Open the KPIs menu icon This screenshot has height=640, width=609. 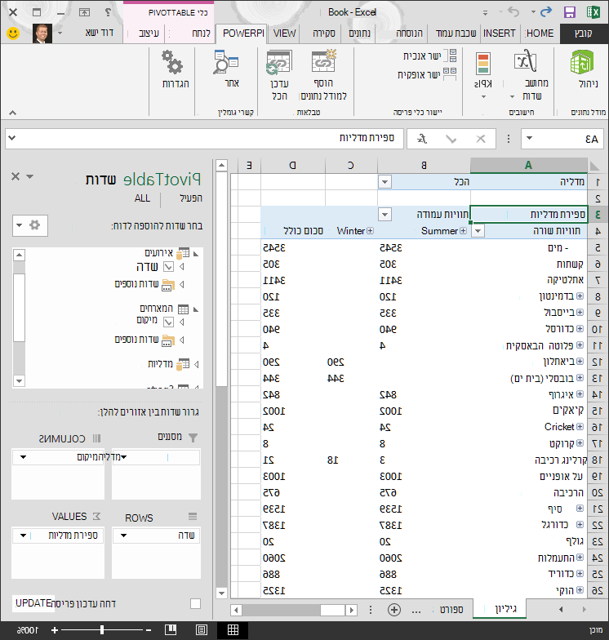[483, 64]
